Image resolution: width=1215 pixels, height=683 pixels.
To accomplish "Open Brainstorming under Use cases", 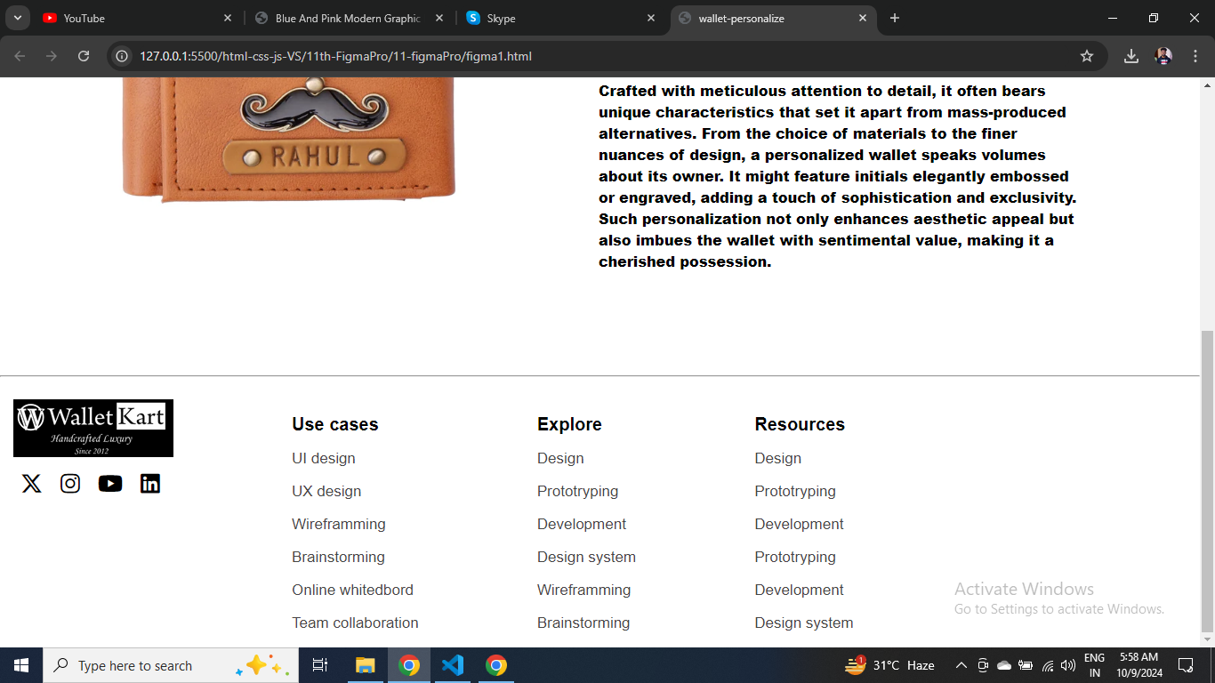I will pyautogui.click(x=338, y=557).
